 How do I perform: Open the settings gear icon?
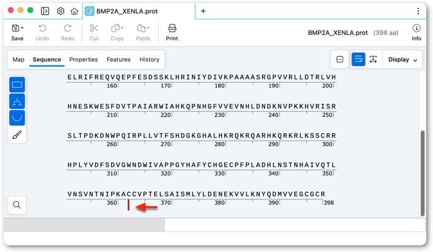tap(61, 11)
